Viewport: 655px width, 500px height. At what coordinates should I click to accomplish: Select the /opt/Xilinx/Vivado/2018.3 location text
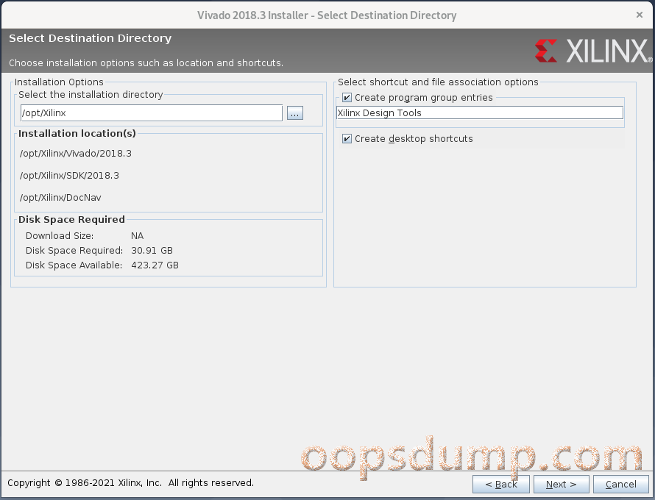[76, 154]
